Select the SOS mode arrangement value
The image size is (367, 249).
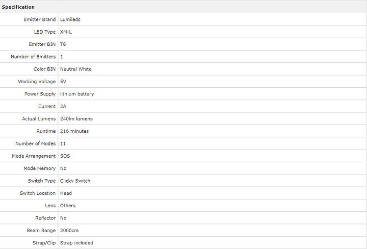(65, 156)
